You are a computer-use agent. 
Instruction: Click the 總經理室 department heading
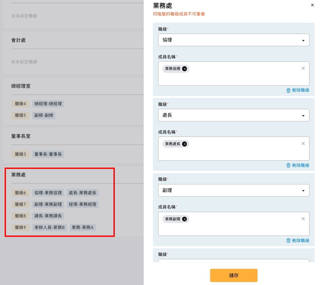pyautogui.click(x=21, y=86)
